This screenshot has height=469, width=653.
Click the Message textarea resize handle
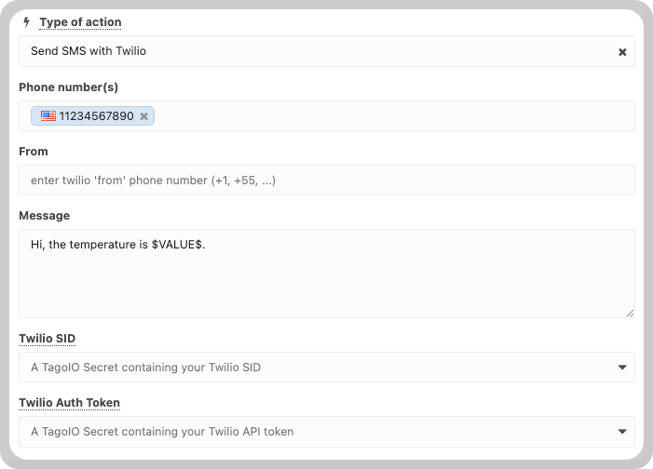(x=630, y=313)
